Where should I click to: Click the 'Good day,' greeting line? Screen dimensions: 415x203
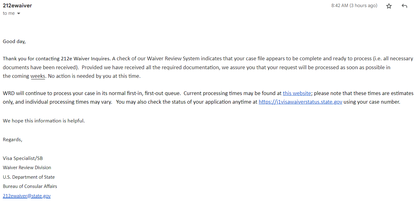(14, 42)
